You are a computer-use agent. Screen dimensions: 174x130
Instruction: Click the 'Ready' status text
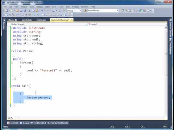pyautogui.click(x=5, y=127)
